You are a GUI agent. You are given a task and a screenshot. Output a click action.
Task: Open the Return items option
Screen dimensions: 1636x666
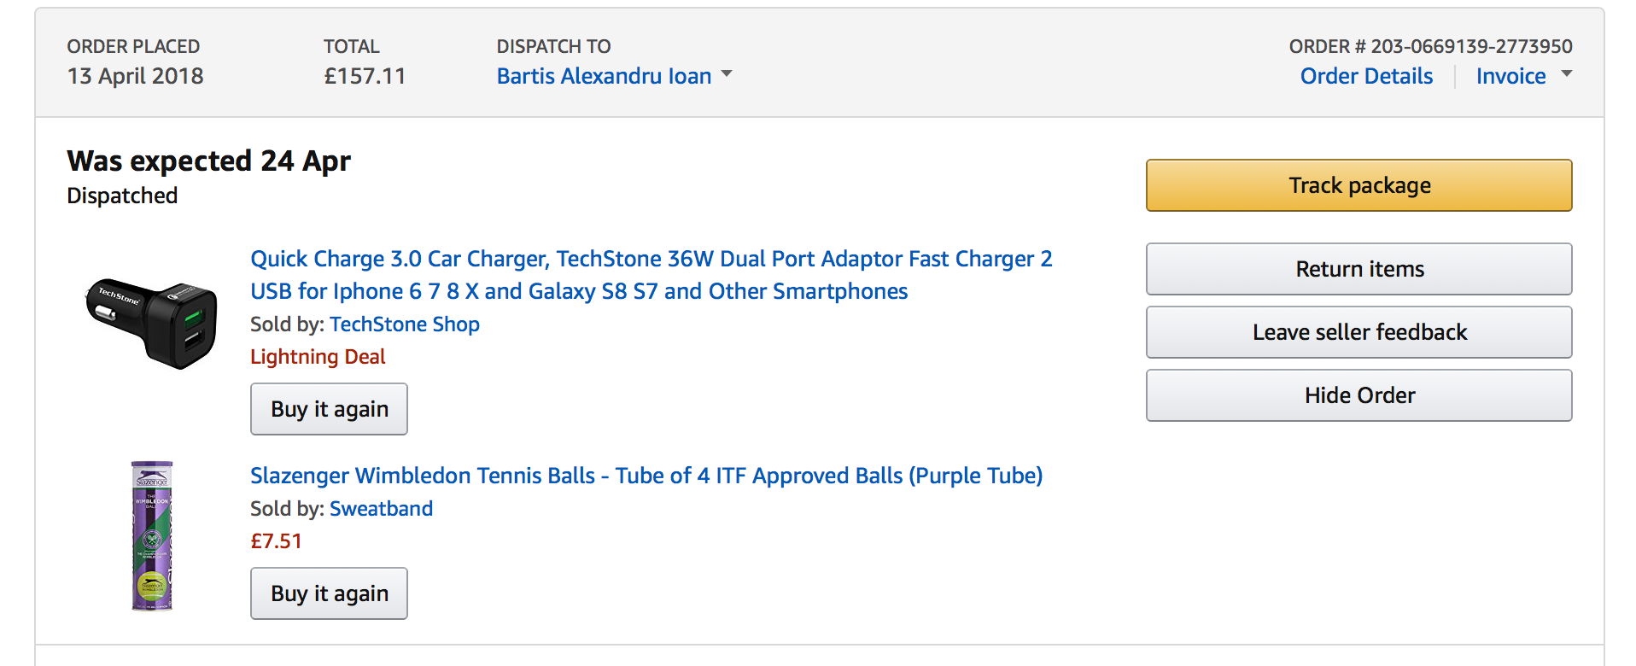(1358, 269)
